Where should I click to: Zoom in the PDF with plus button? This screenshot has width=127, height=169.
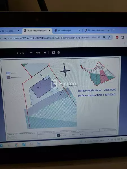coord(45,52)
